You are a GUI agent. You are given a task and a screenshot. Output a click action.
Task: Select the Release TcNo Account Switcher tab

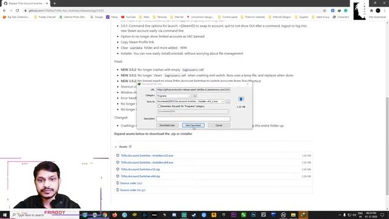[26, 4]
